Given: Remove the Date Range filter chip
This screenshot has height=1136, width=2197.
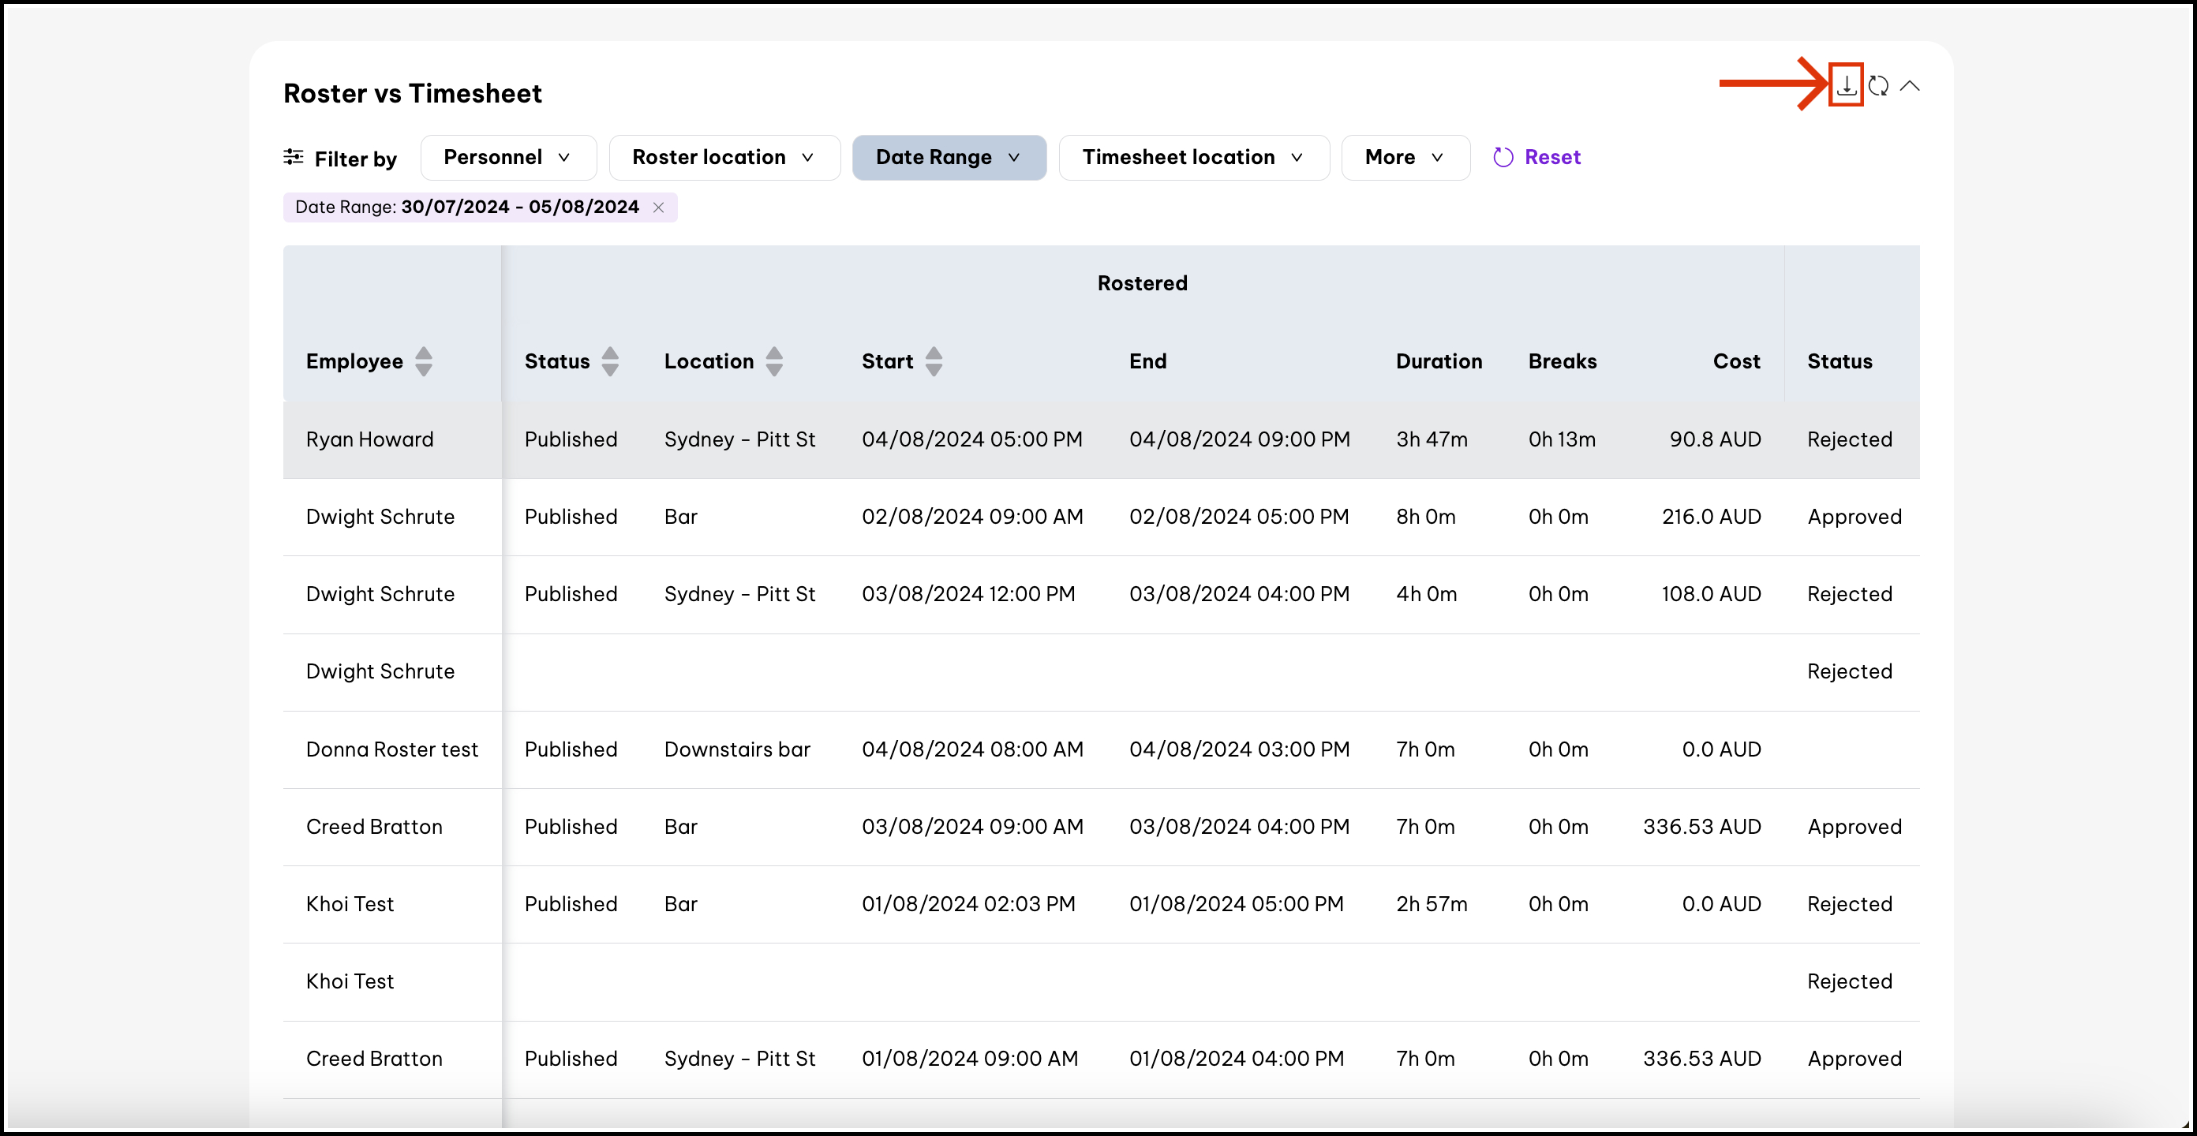Looking at the screenshot, I should pos(658,207).
